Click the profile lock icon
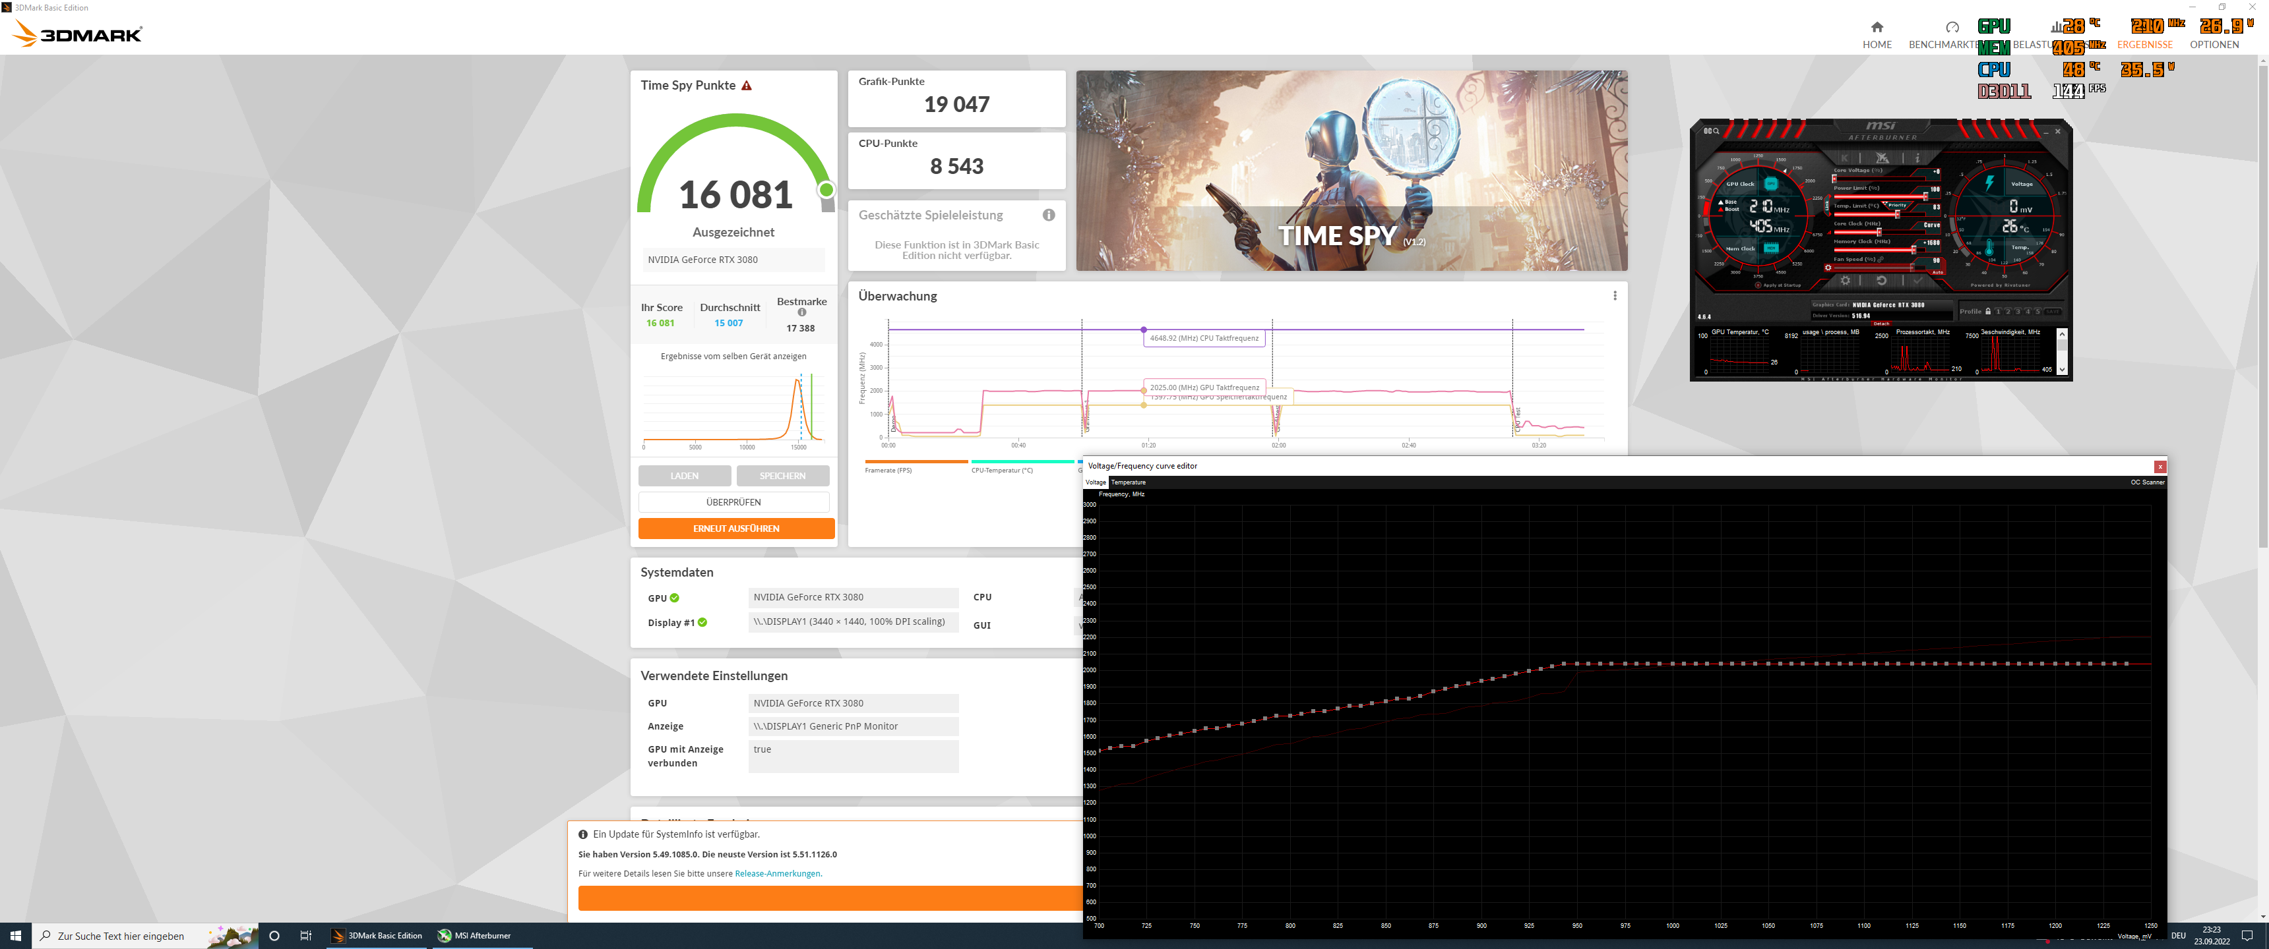The height and width of the screenshot is (949, 2269). point(1988,311)
